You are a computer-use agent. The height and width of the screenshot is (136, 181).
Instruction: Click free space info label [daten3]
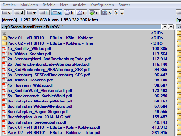point(10,20)
